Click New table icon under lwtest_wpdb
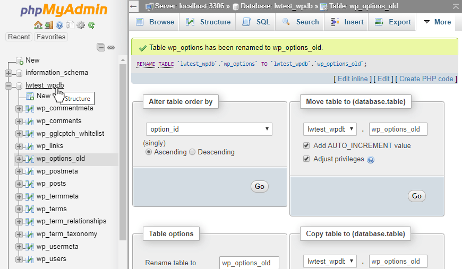The image size is (462, 269). click(x=30, y=96)
